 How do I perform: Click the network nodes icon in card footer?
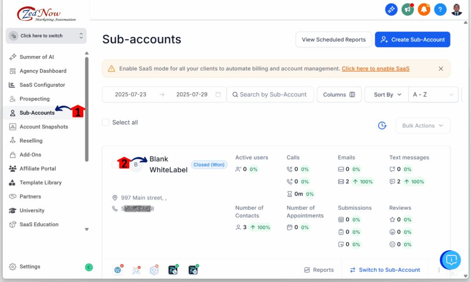(x=136, y=271)
